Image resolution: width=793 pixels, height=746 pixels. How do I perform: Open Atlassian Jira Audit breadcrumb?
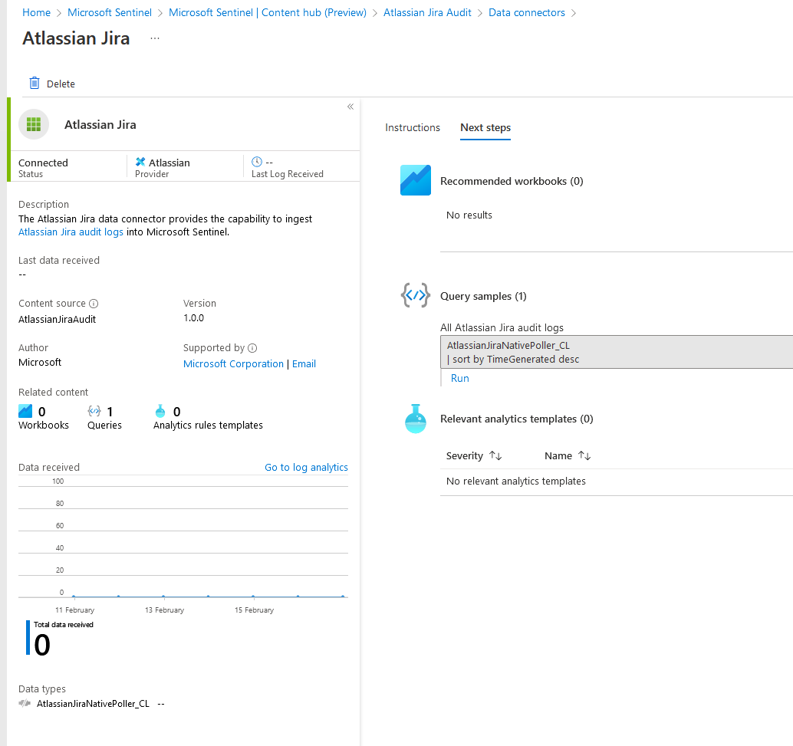[x=427, y=12]
